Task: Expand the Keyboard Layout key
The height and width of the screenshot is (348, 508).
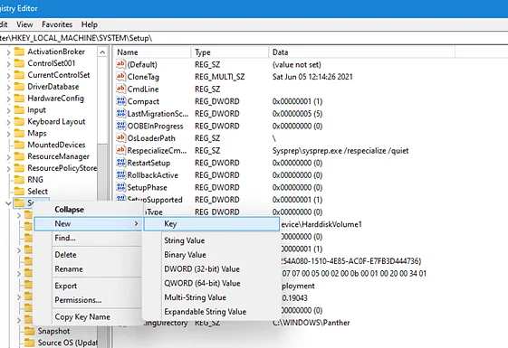Action: [x=8, y=122]
